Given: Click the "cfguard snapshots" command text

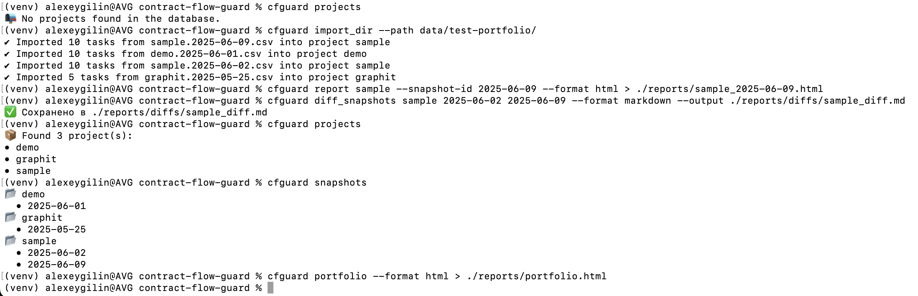Looking at the screenshot, I should 317,183.
